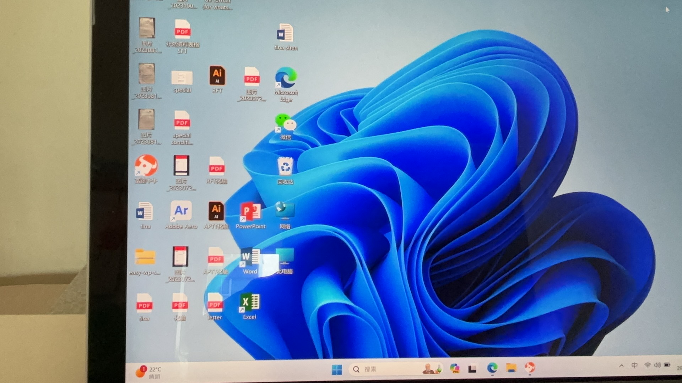This screenshot has width=682, height=383.
Task: Select the RFT化验 PDF file
Action: click(216, 170)
